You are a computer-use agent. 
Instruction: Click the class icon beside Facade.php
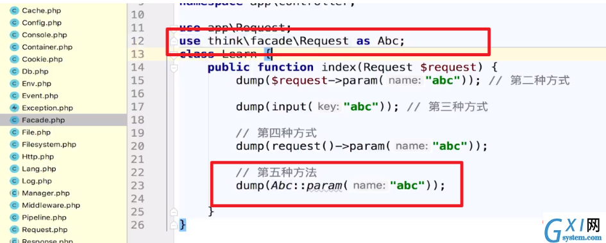[x=14, y=120]
